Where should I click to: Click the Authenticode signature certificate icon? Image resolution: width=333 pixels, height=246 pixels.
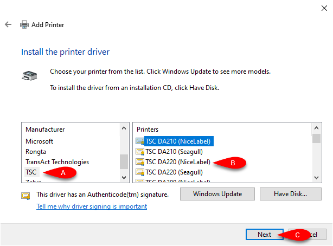tap(25, 196)
